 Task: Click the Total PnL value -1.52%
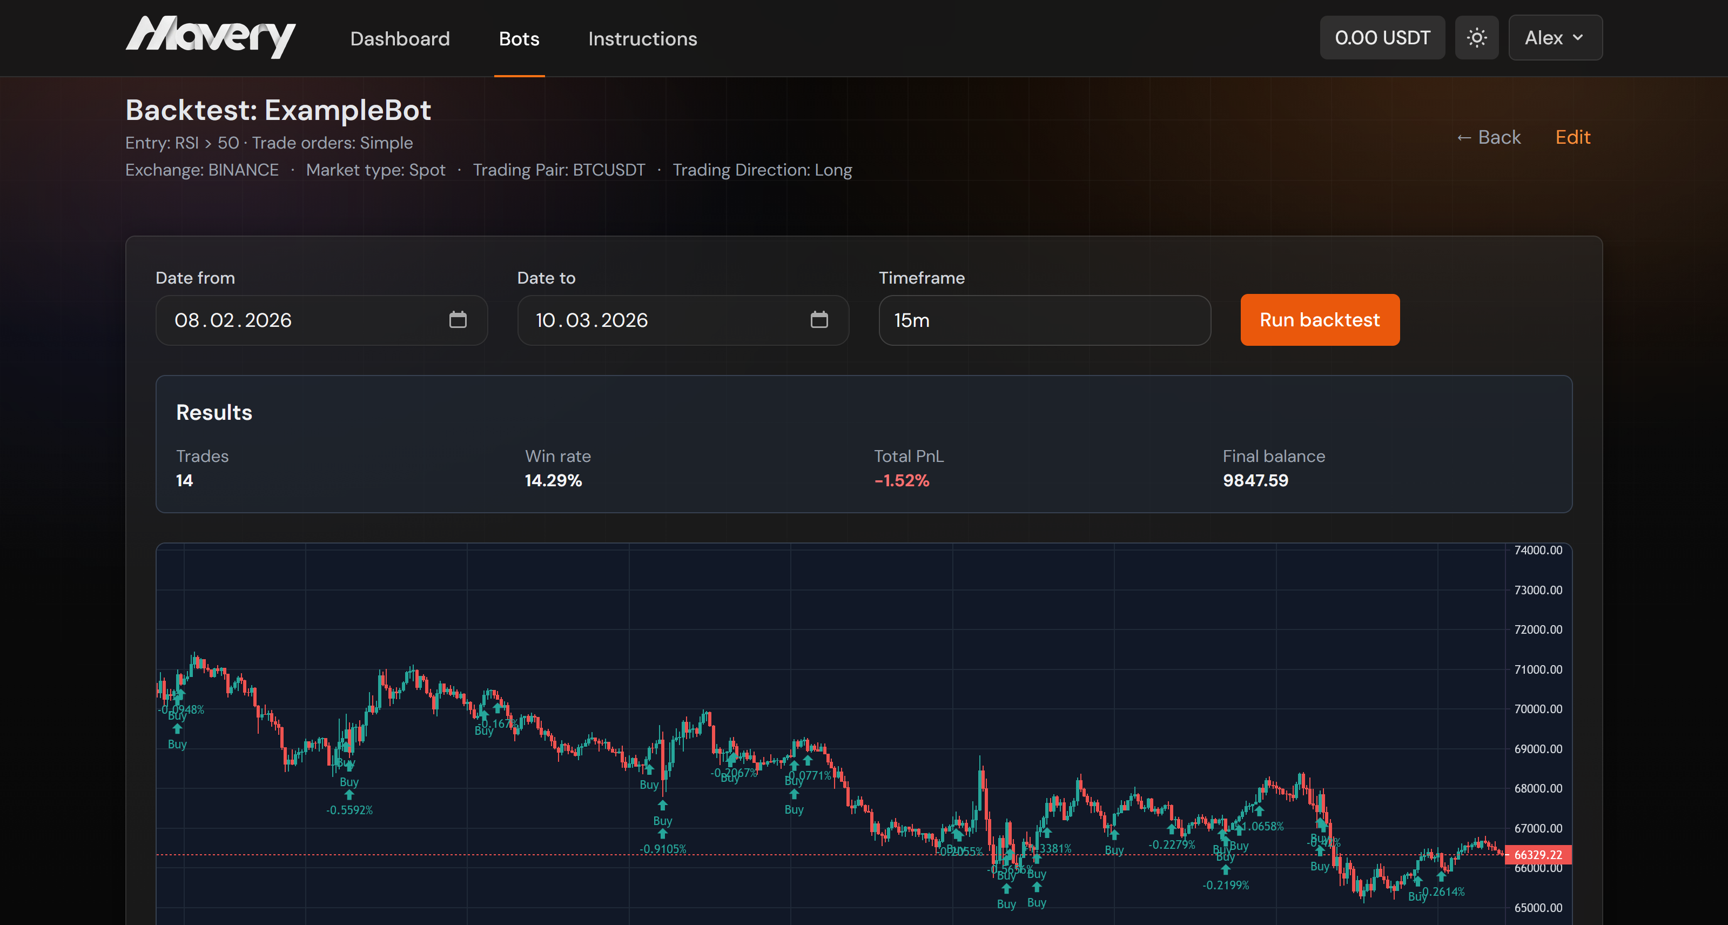coord(902,480)
